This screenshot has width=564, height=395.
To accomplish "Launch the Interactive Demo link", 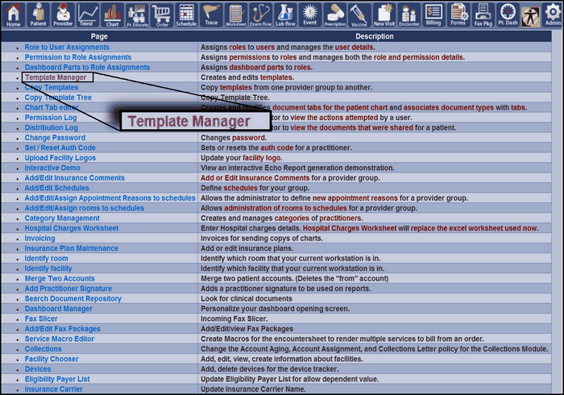I will [52, 168].
